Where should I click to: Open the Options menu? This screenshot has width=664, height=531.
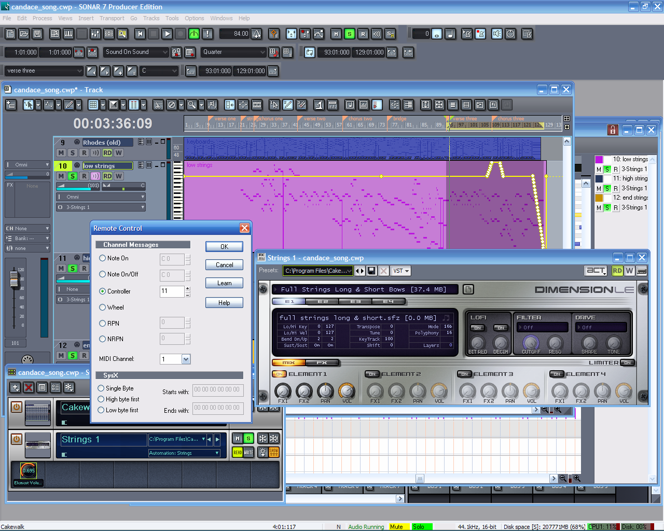[x=194, y=18]
